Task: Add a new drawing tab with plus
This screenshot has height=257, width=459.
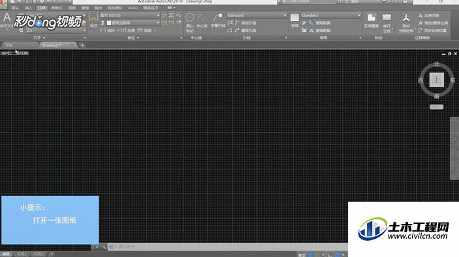Action: pyautogui.click(x=82, y=46)
